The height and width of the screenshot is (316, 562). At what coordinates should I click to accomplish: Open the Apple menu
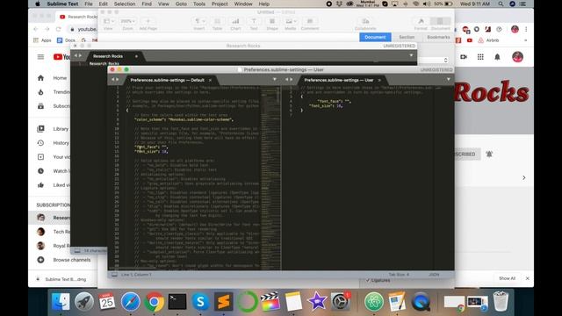[x=37, y=4]
